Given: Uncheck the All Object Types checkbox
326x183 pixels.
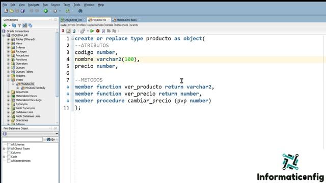Looking at the screenshot, I should pyautogui.click(x=9, y=149).
